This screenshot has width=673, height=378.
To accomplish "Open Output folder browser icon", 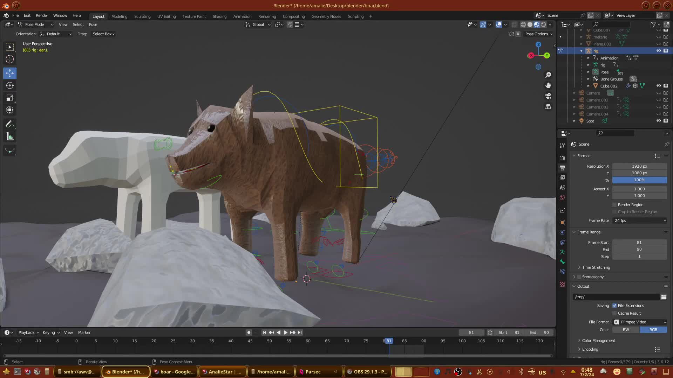I will (664, 297).
